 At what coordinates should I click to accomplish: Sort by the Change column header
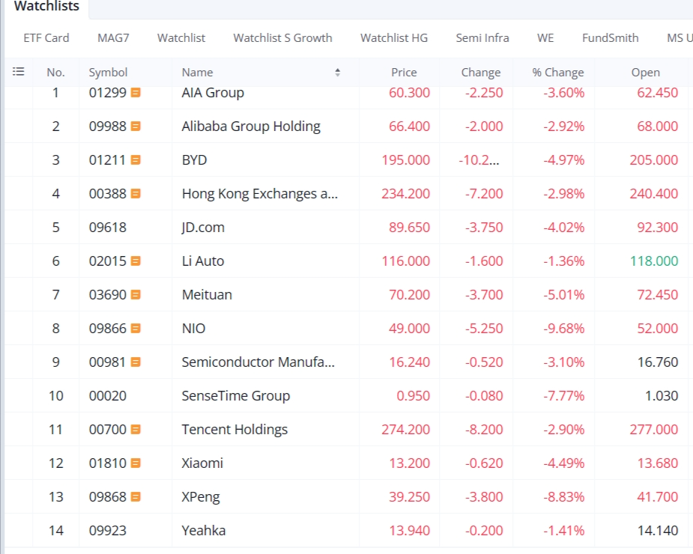(481, 73)
